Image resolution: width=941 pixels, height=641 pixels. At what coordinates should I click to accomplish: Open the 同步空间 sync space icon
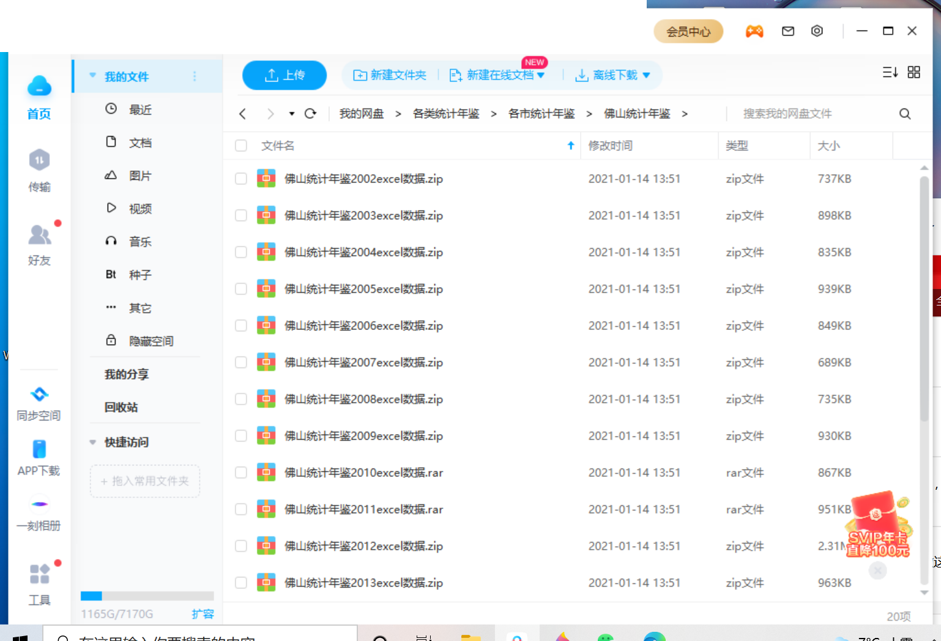coord(39,394)
